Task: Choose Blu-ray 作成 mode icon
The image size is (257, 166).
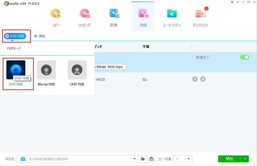Action: [46, 70]
